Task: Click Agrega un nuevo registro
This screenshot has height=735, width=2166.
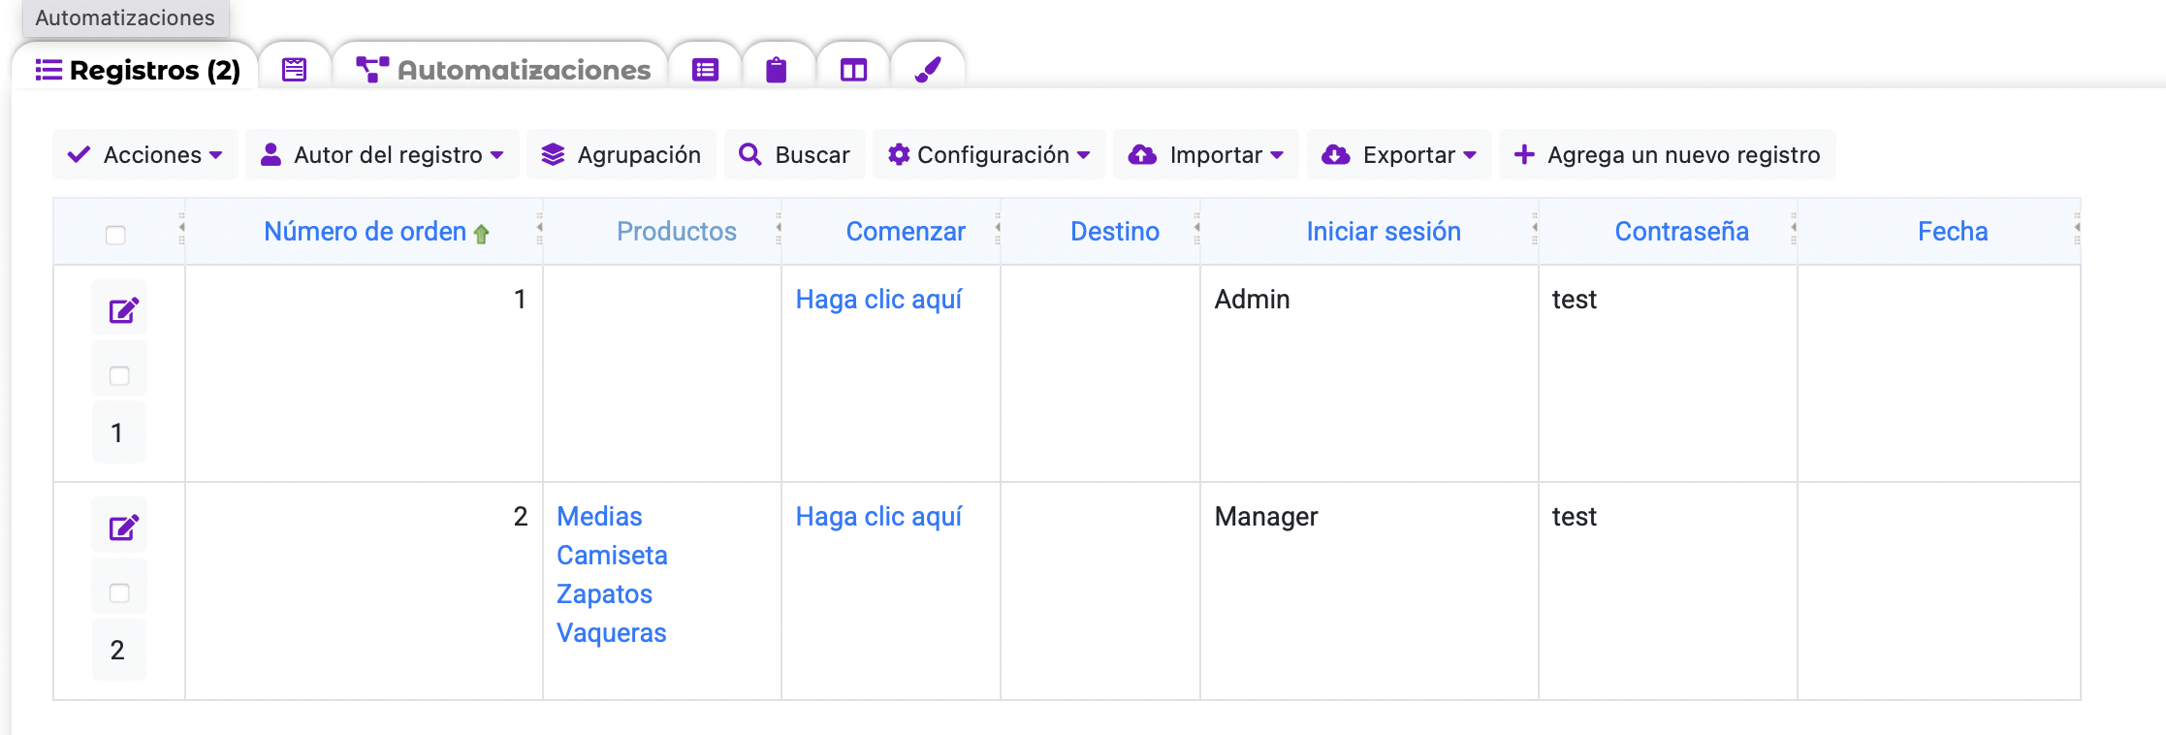Action: pyautogui.click(x=1668, y=154)
